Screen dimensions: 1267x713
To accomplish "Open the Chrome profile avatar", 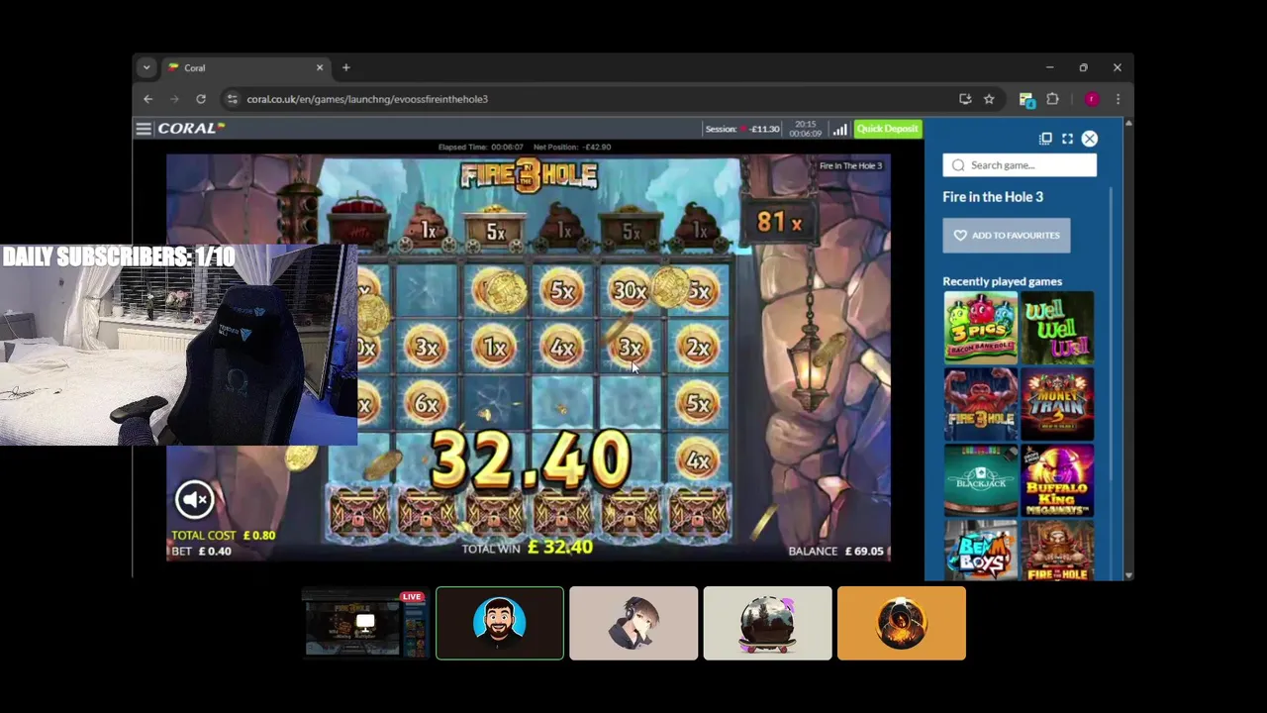I will pyautogui.click(x=1092, y=99).
